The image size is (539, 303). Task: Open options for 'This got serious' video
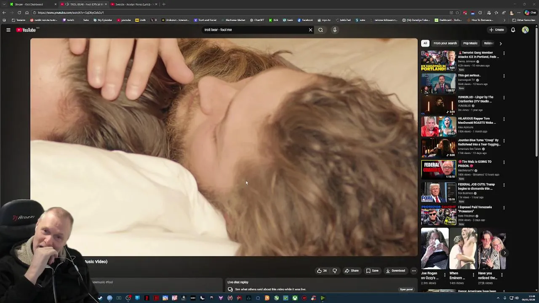pos(504,76)
